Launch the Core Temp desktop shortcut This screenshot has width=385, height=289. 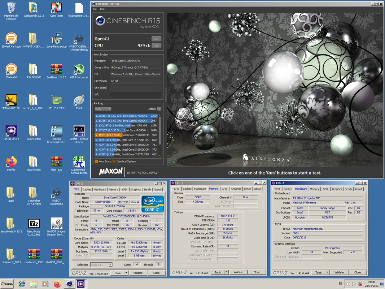click(x=57, y=8)
